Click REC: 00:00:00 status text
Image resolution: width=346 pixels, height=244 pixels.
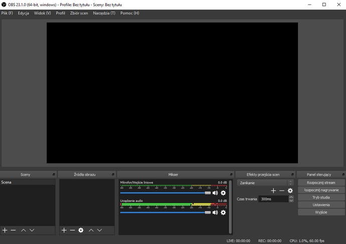pos(270,240)
